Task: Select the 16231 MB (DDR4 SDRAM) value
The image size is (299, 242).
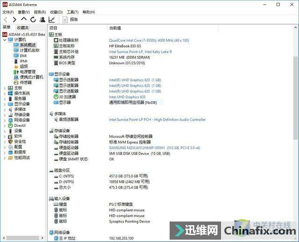Action: click(x=129, y=57)
